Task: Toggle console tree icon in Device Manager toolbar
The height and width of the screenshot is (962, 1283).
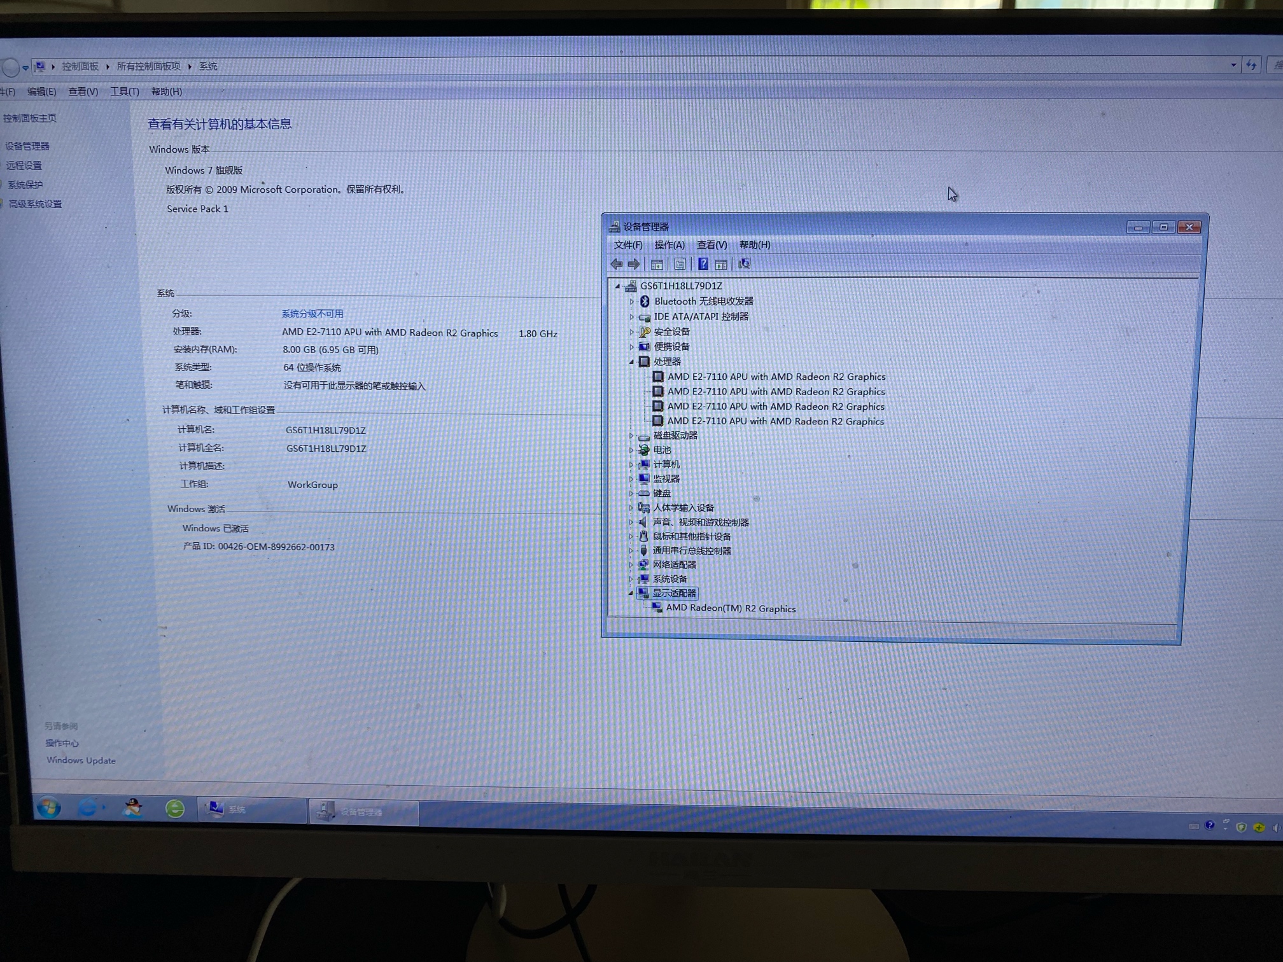Action: 657,264
